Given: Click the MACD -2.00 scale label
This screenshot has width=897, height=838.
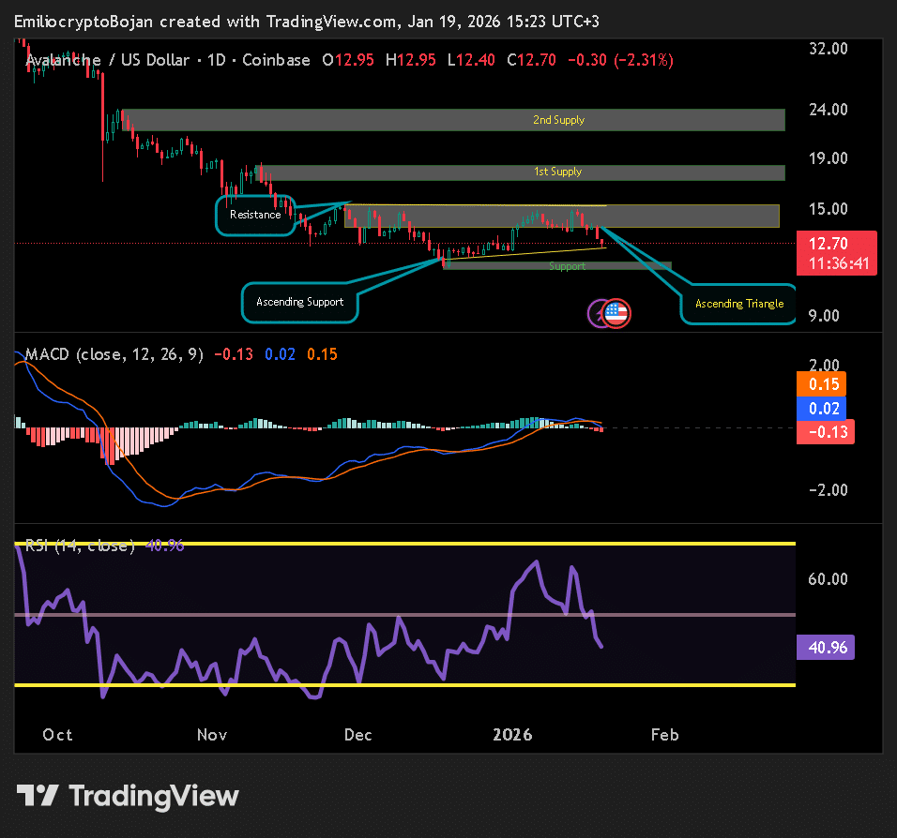Looking at the screenshot, I should coord(828,490).
